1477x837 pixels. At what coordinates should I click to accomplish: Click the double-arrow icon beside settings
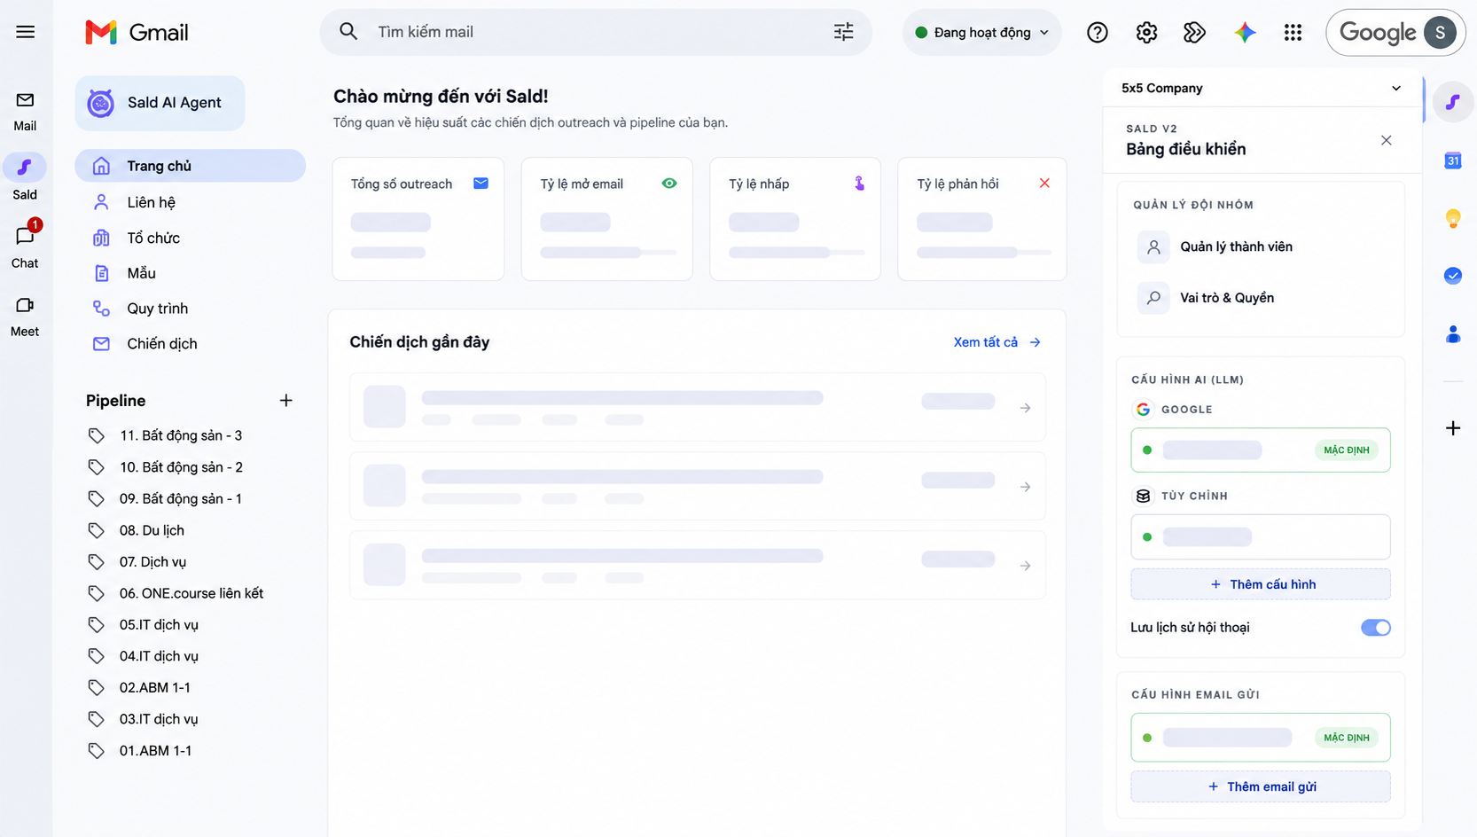click(x=1194, y=33)
